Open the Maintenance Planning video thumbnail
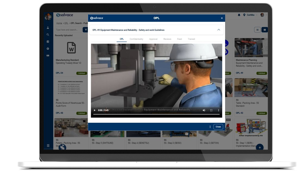Screen dimensions: 305x171 (x=251, y=47)
